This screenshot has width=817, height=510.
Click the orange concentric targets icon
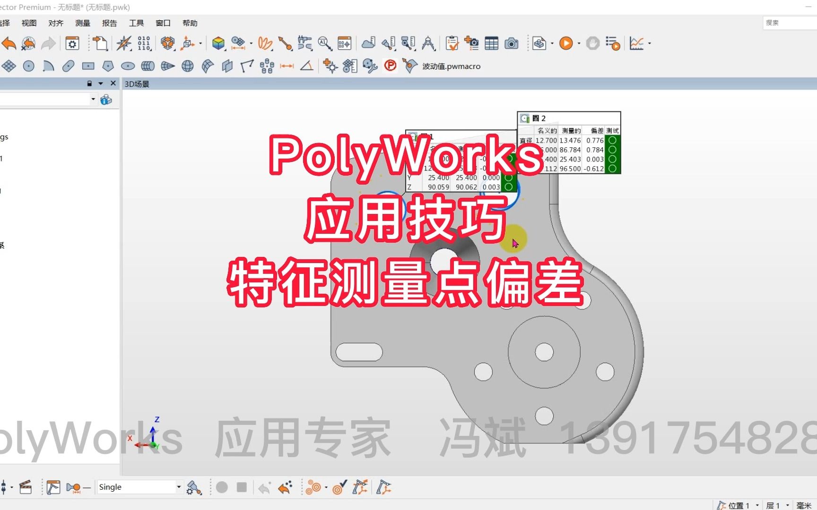tap(313, 487)
